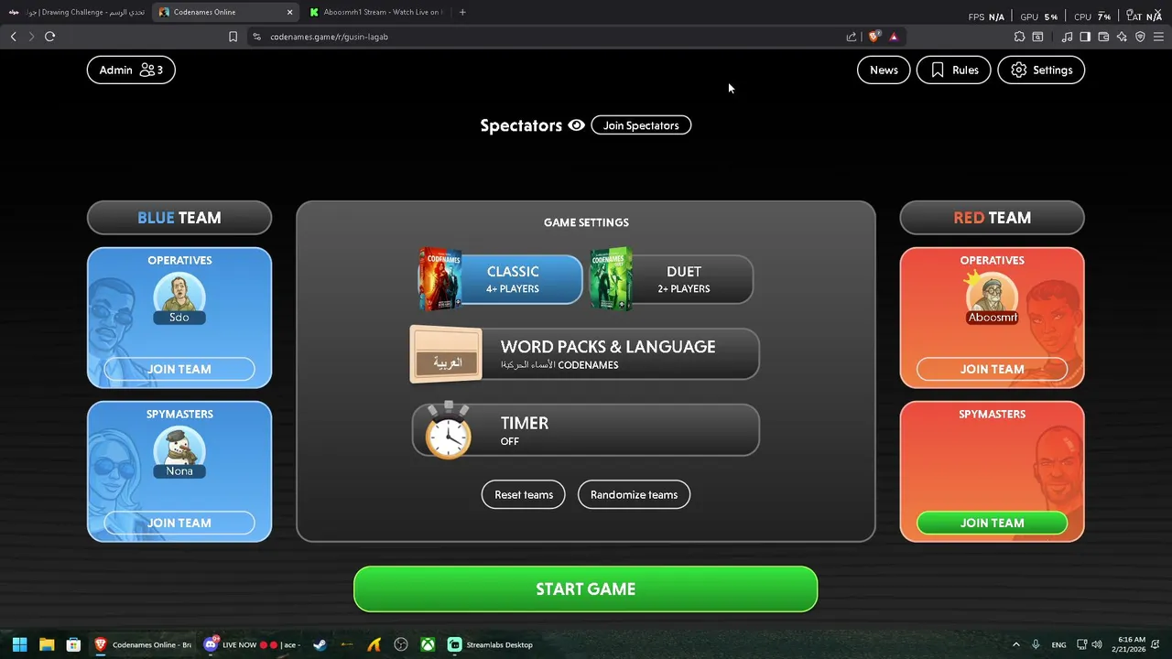Screen dimensions: 1172x659
Task: Open the Rules page
Action: (953, 70)
